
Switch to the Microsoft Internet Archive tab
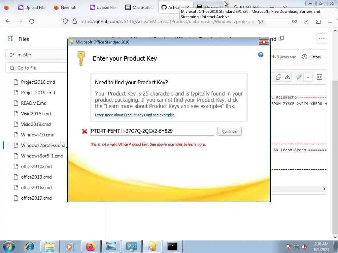click(x=140, y=7)
